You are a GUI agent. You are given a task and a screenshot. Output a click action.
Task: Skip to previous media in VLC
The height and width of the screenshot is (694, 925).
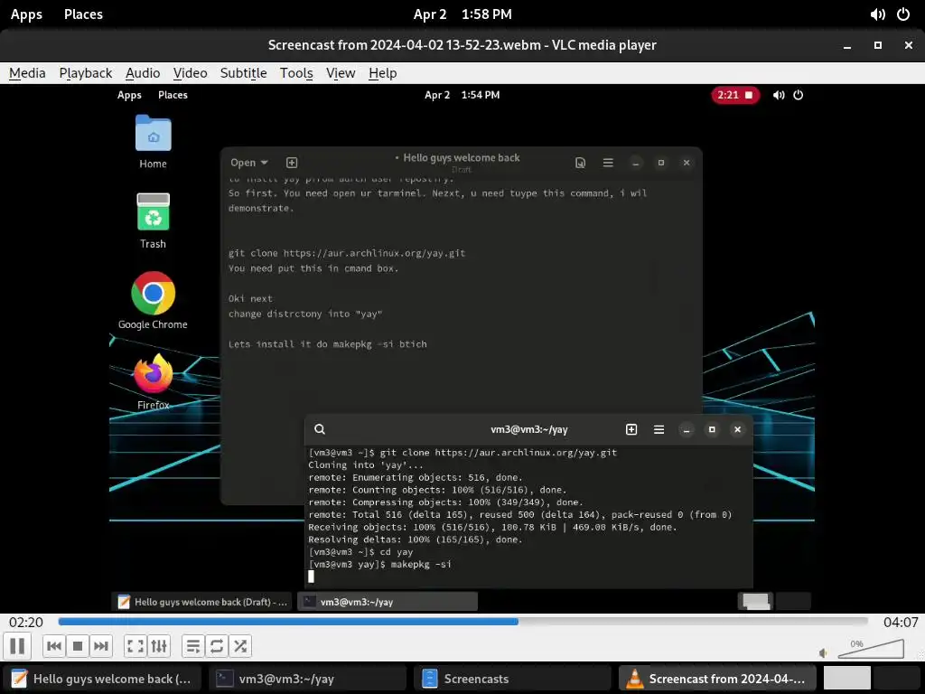click(53, 646)
